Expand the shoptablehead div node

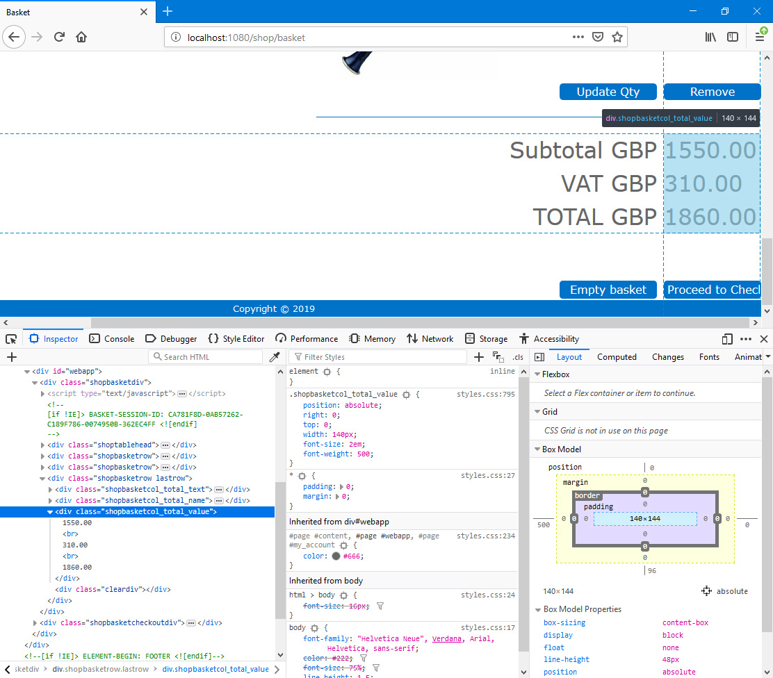tap(42, 445)
